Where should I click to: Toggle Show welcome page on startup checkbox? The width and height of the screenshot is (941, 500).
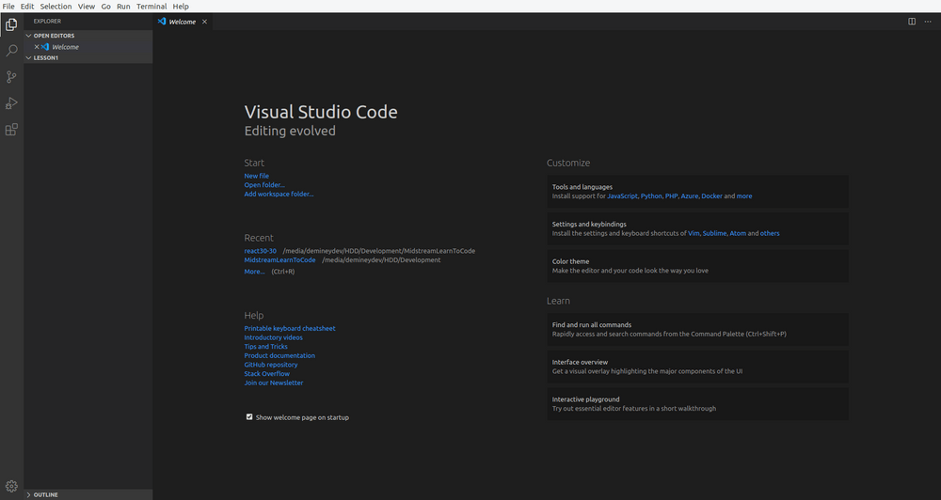pos(249,416)
